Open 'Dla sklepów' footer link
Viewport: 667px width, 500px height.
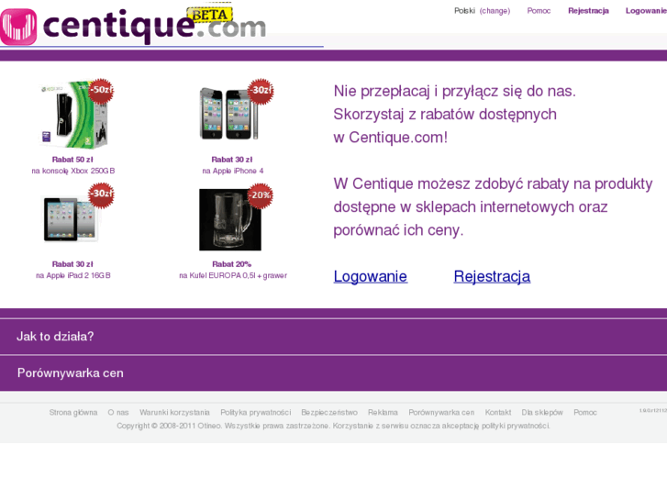pos(542,412)
